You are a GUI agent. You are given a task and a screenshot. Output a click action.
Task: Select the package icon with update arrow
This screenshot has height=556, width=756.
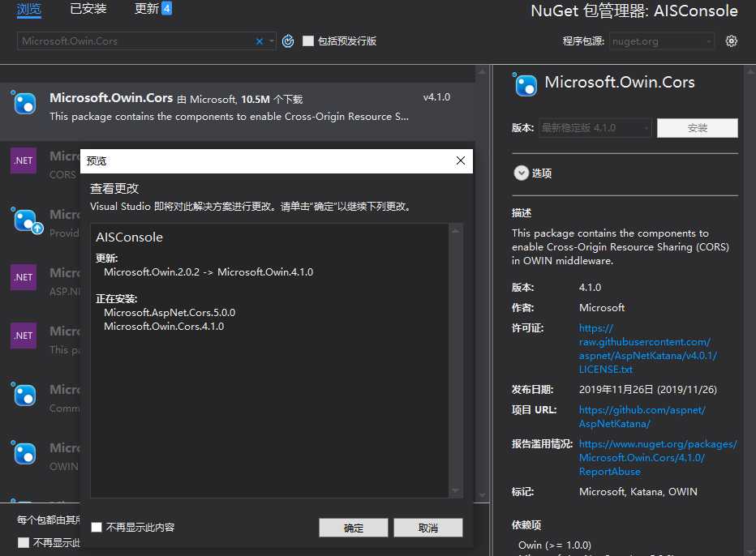coord(27,220)
